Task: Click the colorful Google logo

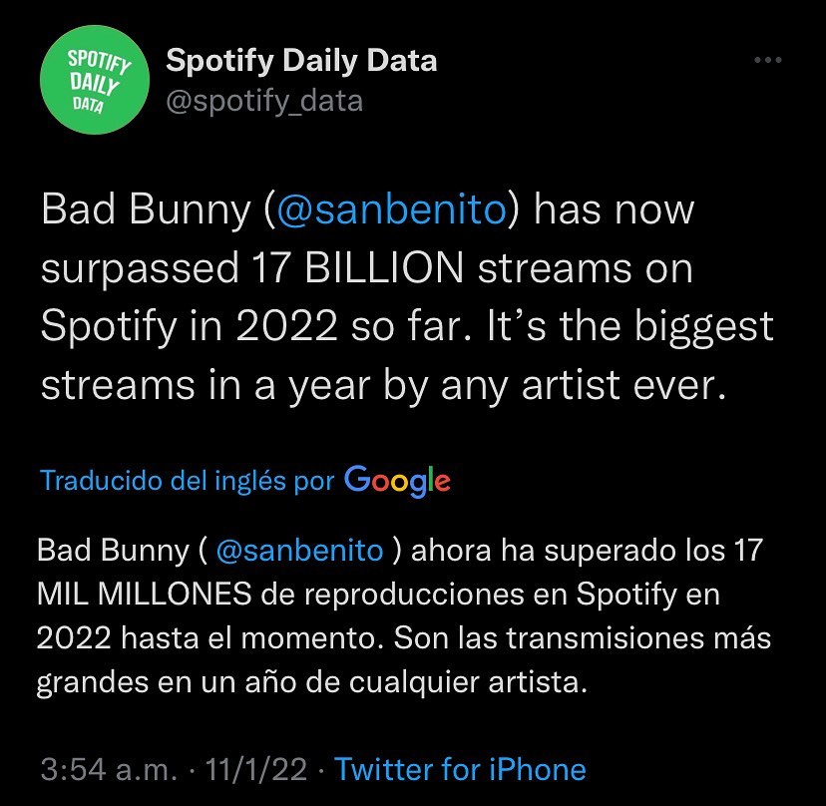Action: click(x=397, y=480)
